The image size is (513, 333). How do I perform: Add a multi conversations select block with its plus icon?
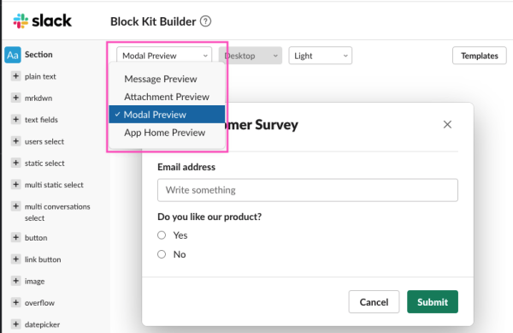coord(15,206)
